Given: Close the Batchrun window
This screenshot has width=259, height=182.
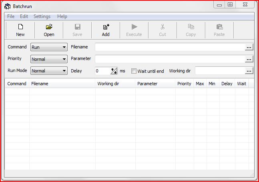Looking at the screenshot, I should [245, 4].
